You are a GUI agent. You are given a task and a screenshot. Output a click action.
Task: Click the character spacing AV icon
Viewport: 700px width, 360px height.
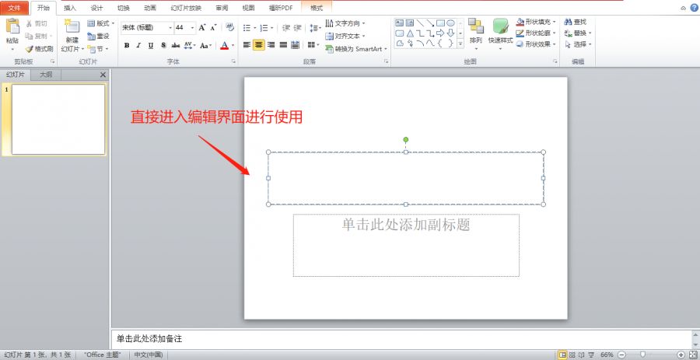[188, 45]
